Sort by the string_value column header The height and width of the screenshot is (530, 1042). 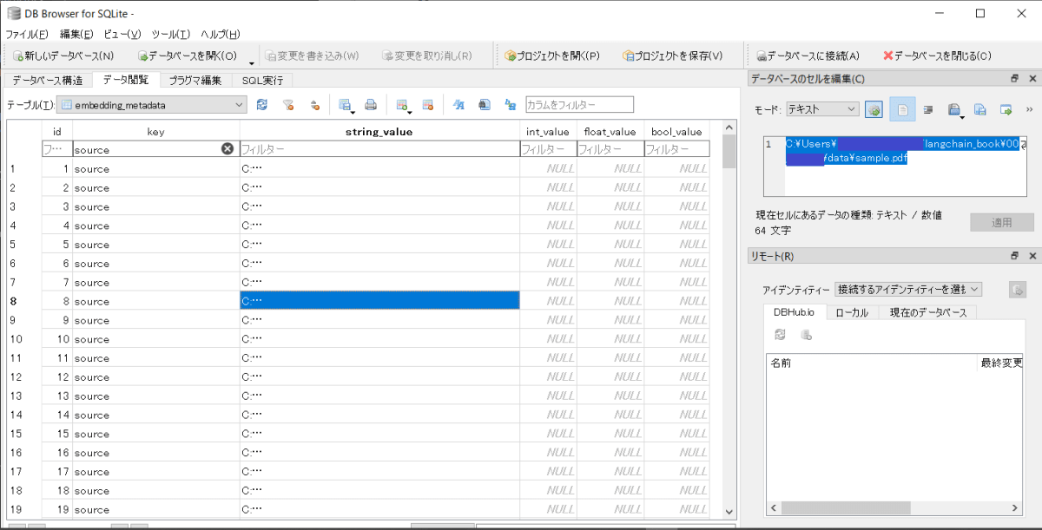379,132
